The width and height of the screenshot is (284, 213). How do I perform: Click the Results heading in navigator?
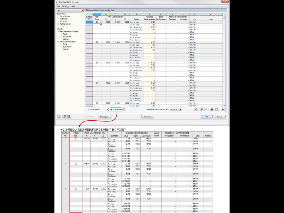[60, 29]
